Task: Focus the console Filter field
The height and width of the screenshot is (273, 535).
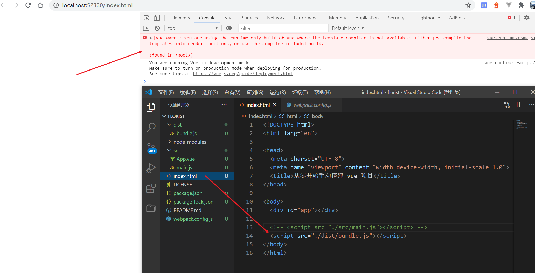Action: click(283, 28)
